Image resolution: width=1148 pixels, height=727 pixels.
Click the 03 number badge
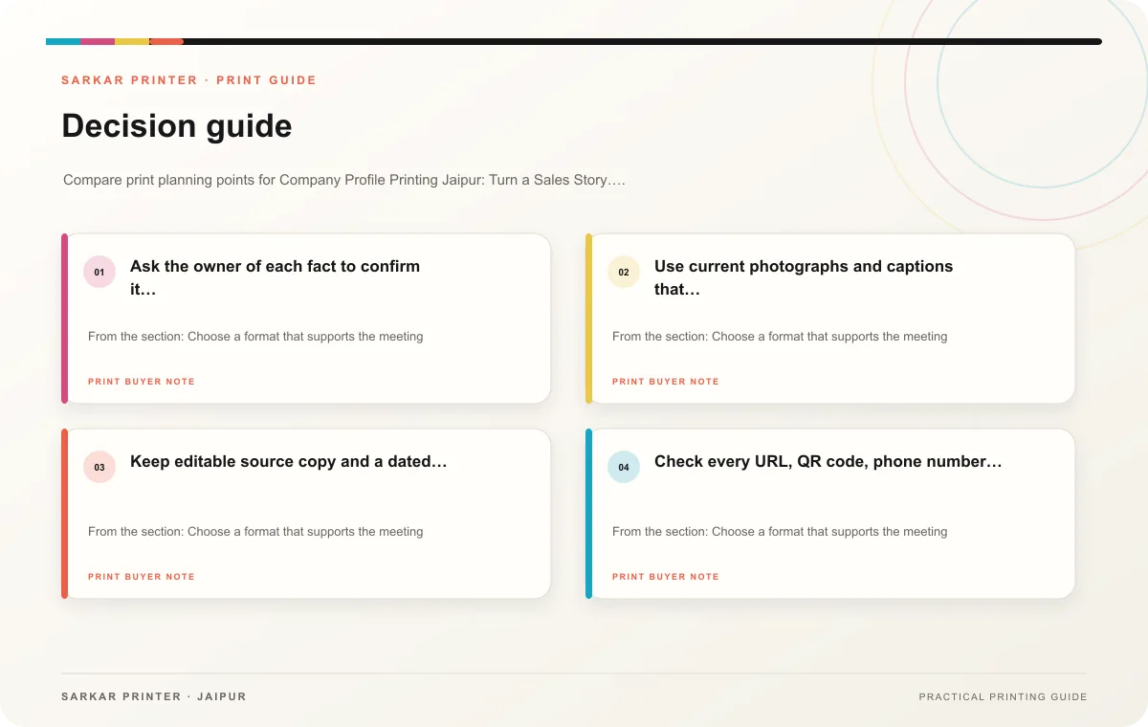point(99,468)
